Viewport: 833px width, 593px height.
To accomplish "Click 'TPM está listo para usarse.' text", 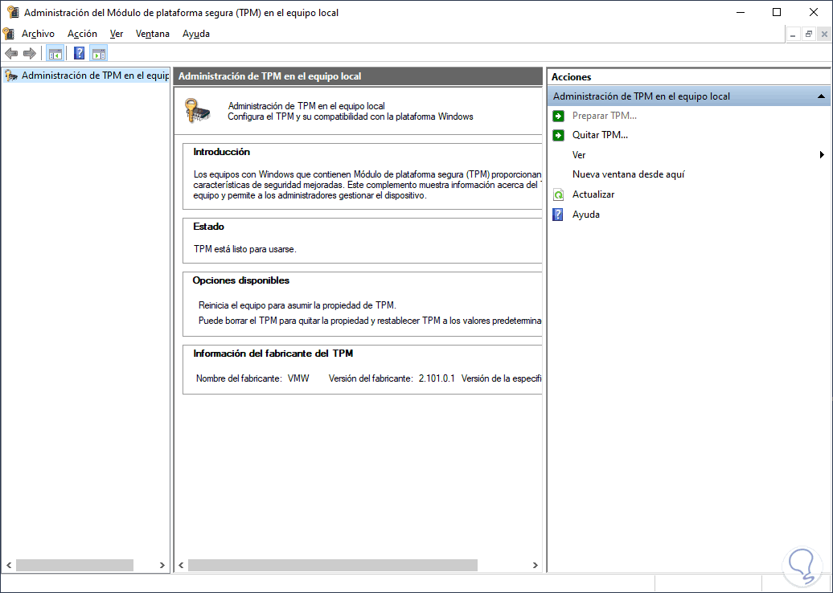I will point(245,249).
